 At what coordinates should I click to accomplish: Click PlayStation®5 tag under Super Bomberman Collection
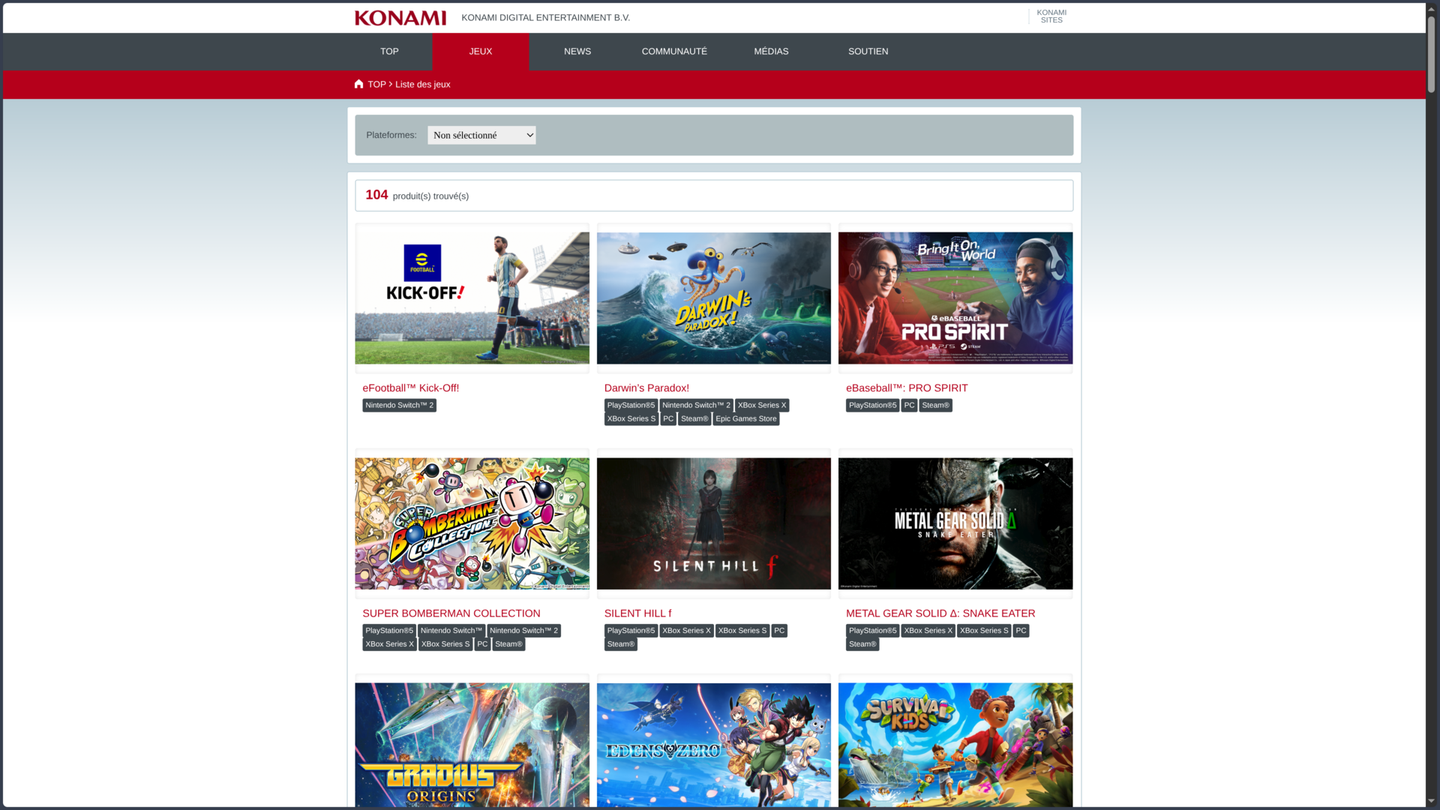click(x=389, y=631)
